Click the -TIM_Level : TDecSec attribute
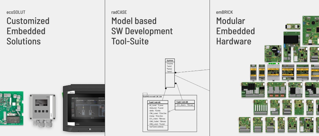The width and height of the screenshot is (319, 136). (x=158, y=113)
